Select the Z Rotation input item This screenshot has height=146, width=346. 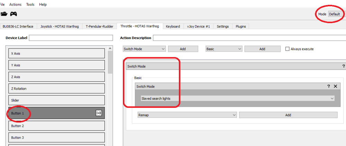[x=56, y=89]
